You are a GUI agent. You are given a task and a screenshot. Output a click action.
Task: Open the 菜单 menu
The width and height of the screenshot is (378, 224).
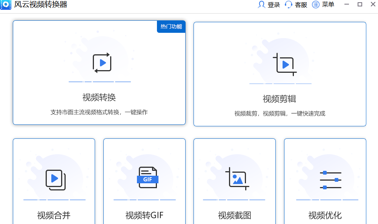click(328, 5)
